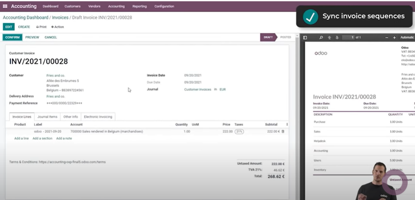Click the TVA 21% 46.62 € amount
The height and width of the screenshot is (200, 415).
[x=279, y=170]
